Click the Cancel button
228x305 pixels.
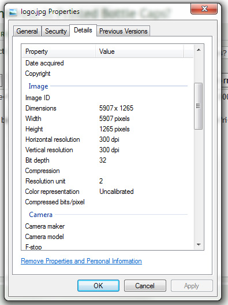coord(145,286)
